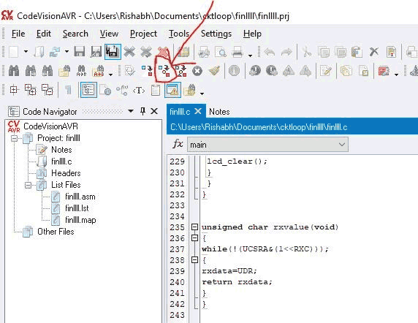Open the Help menu
The image size is (418, 323).
(252, 34)
